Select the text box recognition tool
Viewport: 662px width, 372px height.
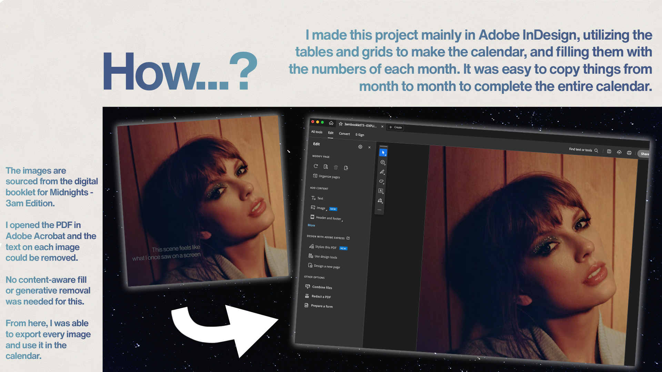(x=381, y=191)
